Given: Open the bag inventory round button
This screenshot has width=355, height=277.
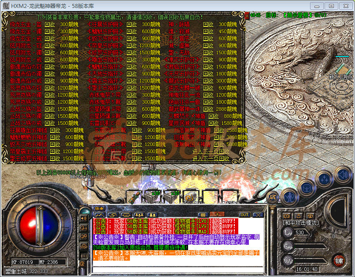Looking at the screenshot, I should tap(307, 188).
